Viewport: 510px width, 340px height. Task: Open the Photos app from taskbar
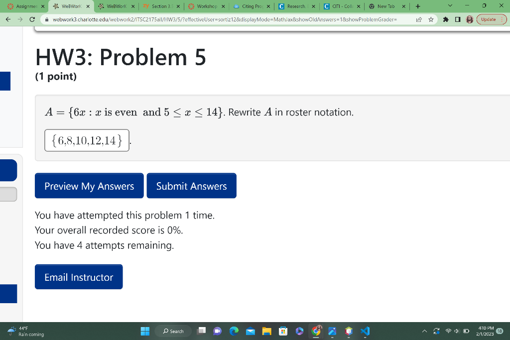coord(332,331)
